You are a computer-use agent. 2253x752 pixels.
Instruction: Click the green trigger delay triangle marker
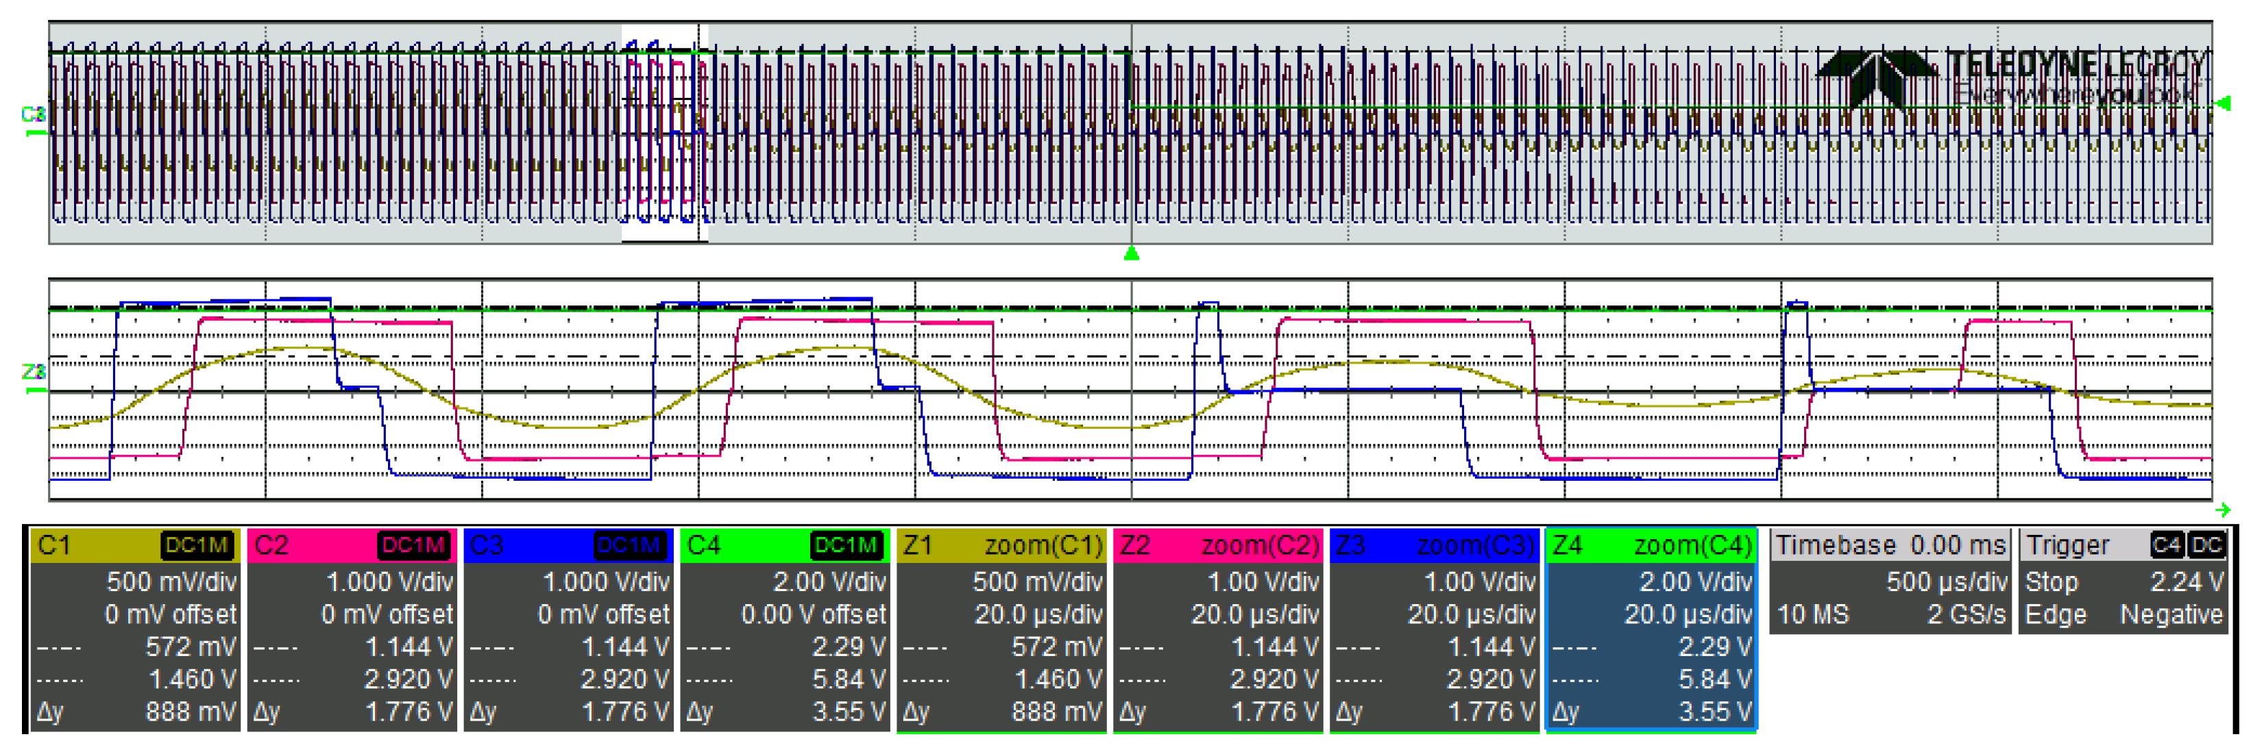tap(1131, 255)
